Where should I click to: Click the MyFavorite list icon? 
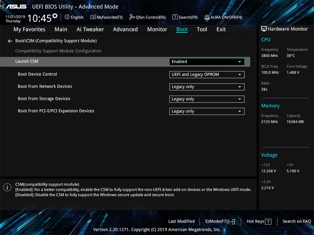tap(93, 17)
